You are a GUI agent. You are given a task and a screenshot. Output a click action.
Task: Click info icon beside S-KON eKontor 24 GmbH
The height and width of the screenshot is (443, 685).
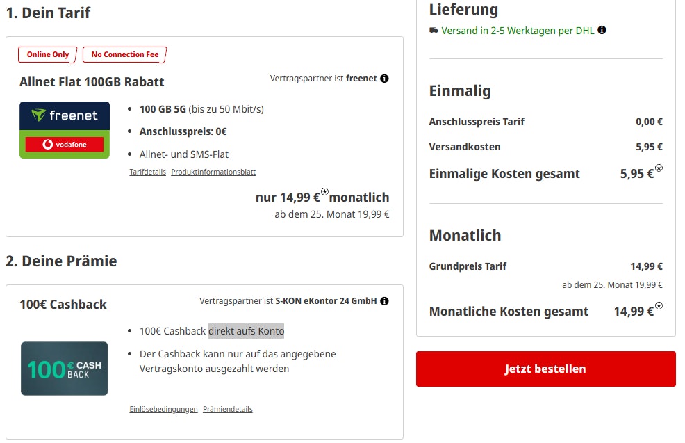(384, 301)
